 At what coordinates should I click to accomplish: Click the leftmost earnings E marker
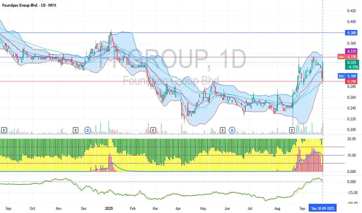coord(4,131)
